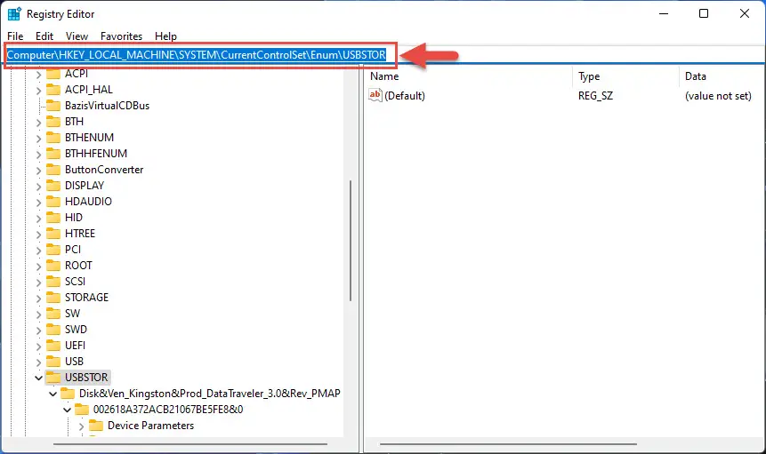The width and height of the screenshot is (766, 454).
Task: Click the folder icon next to STORAGE
Action: tap(53, 298)
